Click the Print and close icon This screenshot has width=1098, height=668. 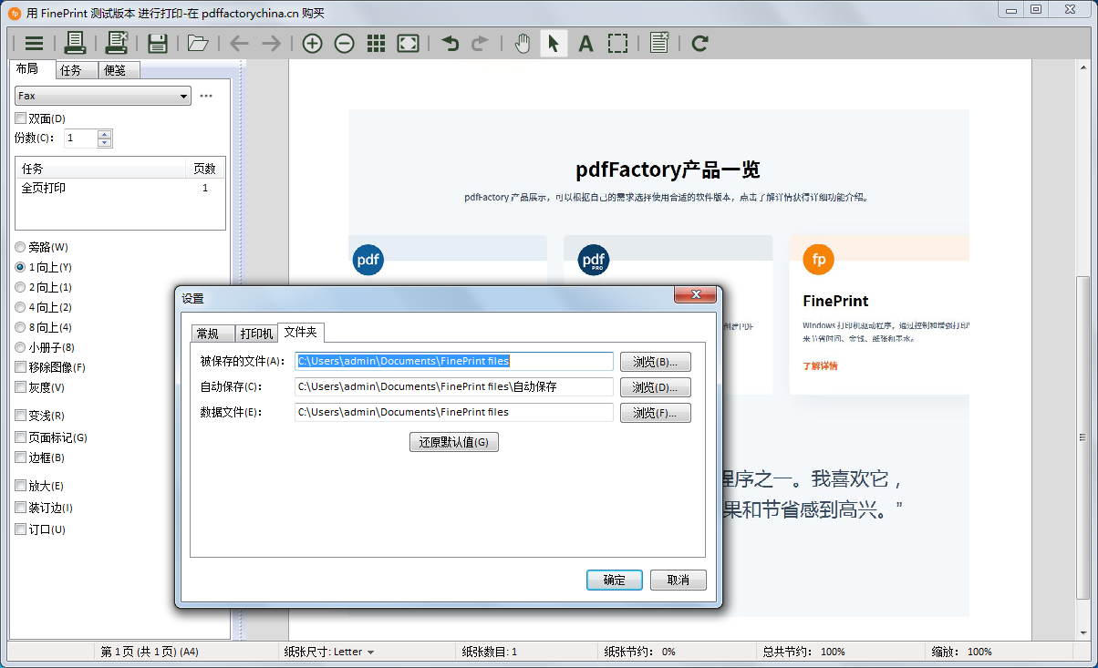(x=116, y=43)
